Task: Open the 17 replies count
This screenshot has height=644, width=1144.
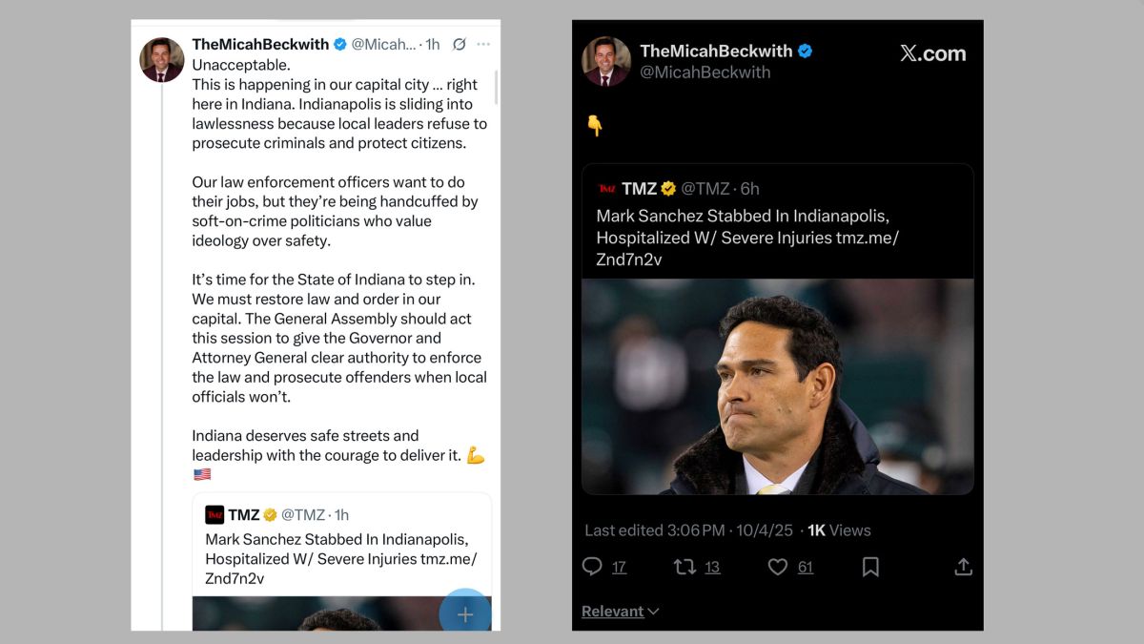Action: pos(619,568)
